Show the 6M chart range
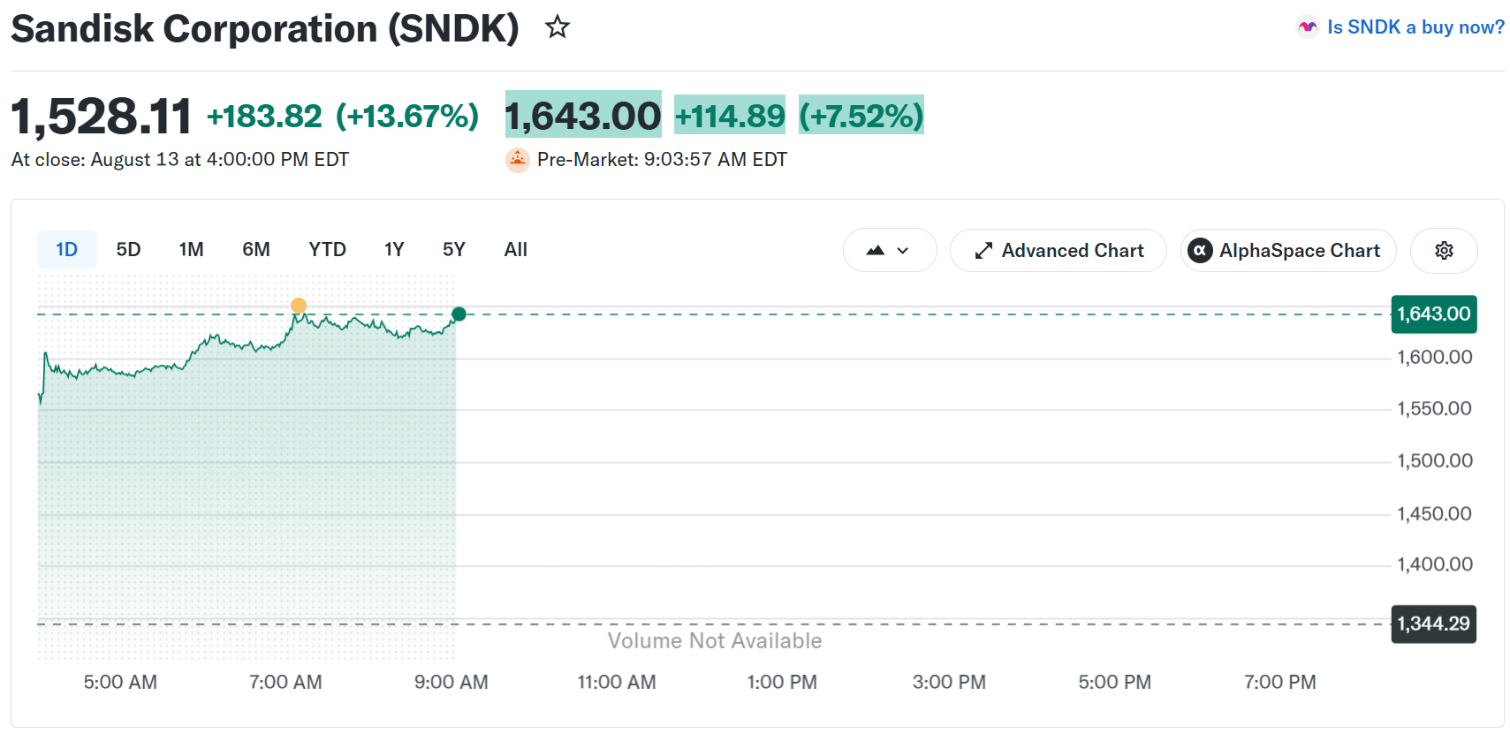1510x734 pixels. tap(256, 250)
